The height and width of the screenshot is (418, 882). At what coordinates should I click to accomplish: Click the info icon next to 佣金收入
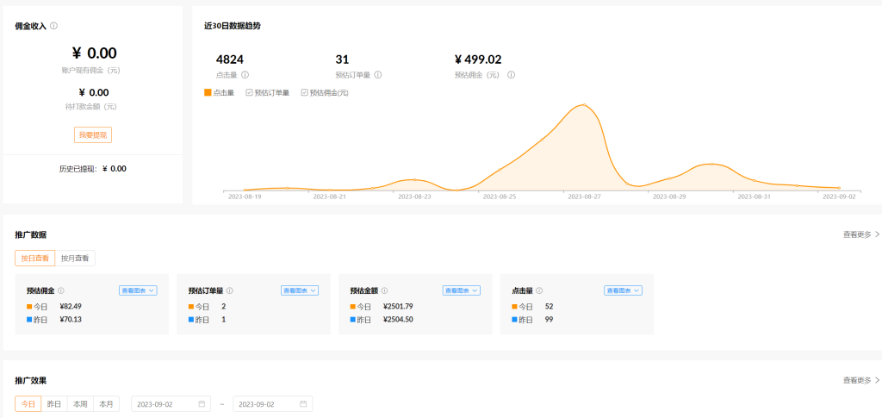[53, 26]
